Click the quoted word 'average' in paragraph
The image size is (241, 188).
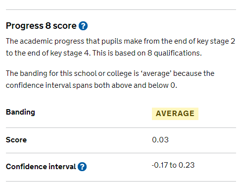[156, 73]
